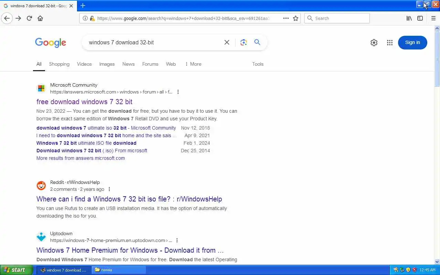
Task: Show site information in address bar
Action: 85,18
